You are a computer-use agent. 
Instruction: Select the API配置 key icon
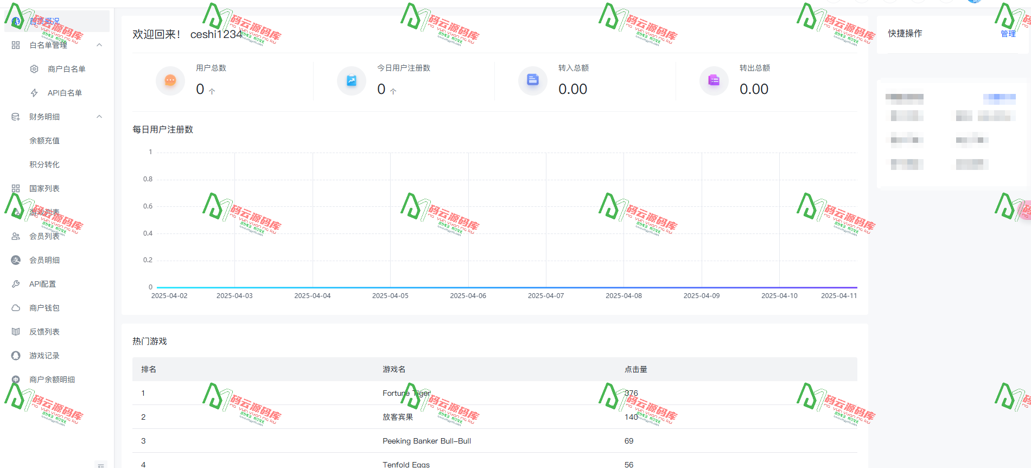(16, 284)
